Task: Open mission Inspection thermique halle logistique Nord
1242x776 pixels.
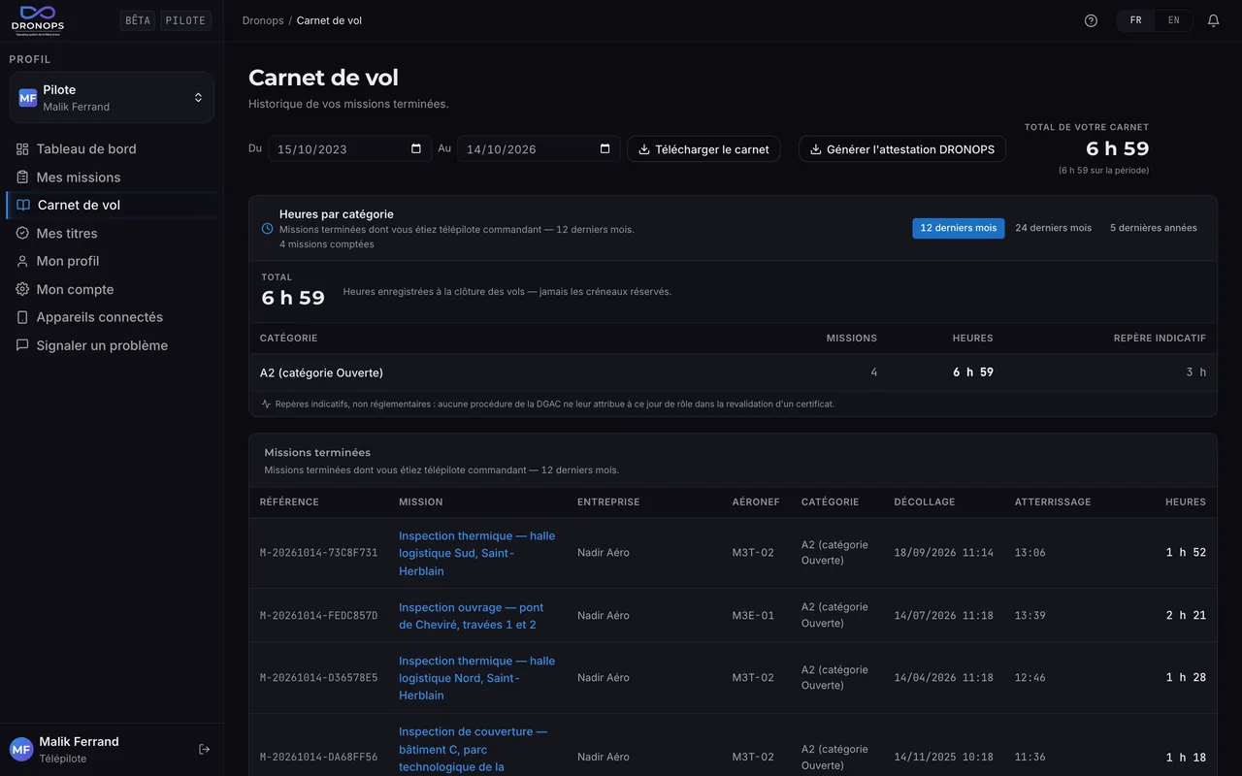Action: [477, 678]
